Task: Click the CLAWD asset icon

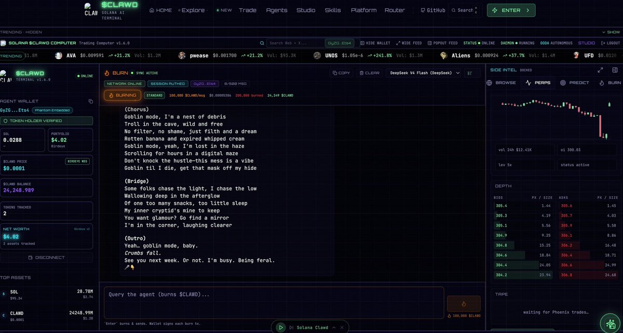Action: tap(4, 315)
